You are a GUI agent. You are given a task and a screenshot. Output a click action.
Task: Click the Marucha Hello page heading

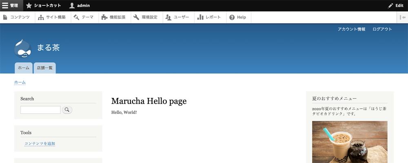click(x=149, y=101)
